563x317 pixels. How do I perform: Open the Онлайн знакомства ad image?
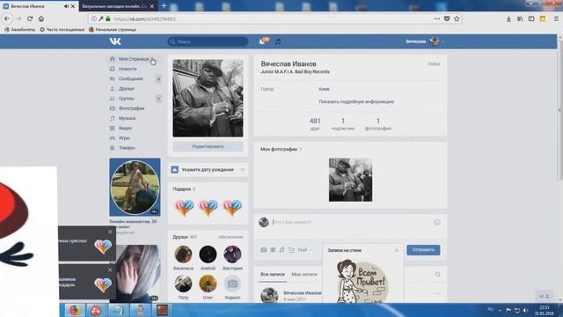point(135,188)
